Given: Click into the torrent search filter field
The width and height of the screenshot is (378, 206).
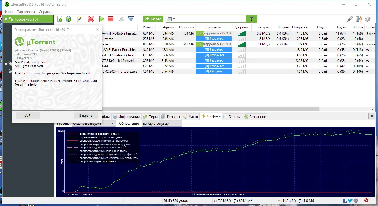Looking at the screenshot, I should pos(210,19).
